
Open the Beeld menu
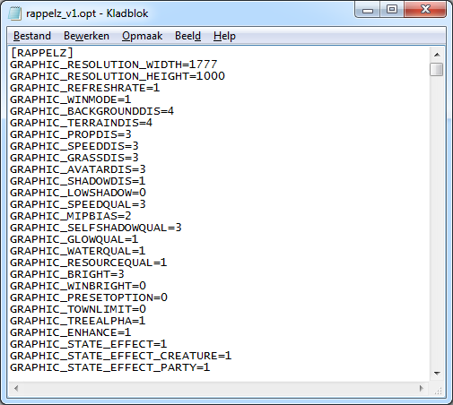(187, 36)
